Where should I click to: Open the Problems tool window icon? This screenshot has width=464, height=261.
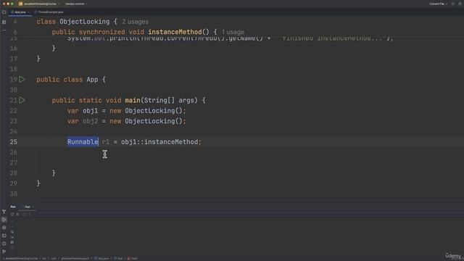pyautogui.click(x=4, y=244)
